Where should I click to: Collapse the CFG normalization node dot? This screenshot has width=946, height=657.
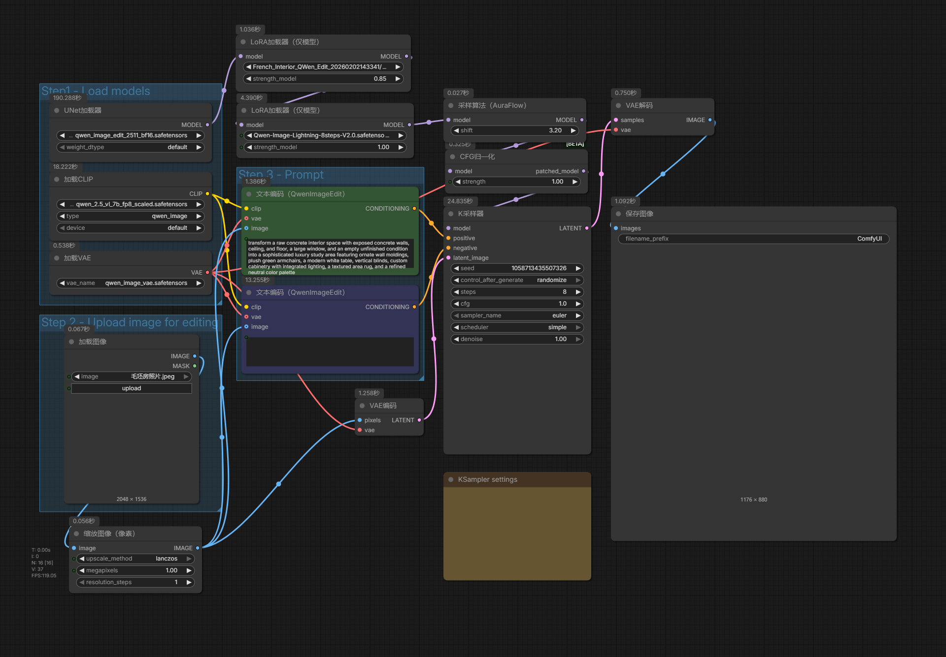pyautogui.click(x=452, y=156)
